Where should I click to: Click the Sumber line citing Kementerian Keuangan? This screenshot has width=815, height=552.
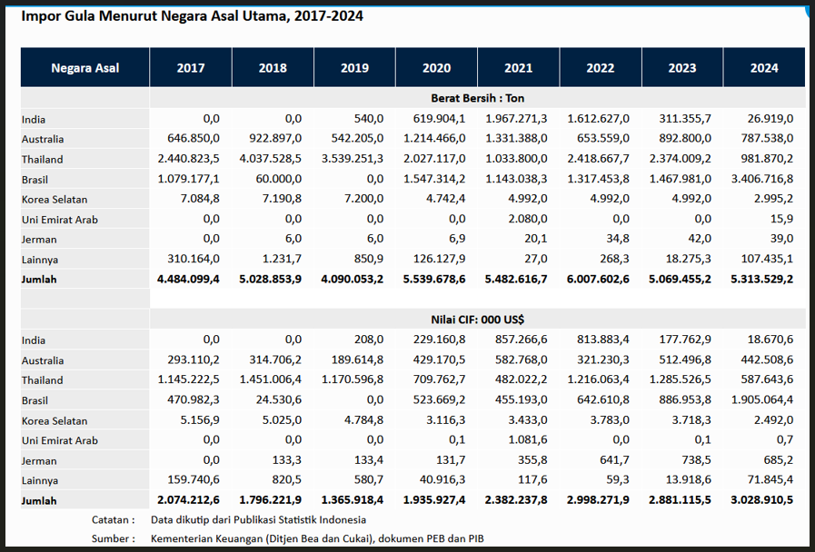coord(316,539)
